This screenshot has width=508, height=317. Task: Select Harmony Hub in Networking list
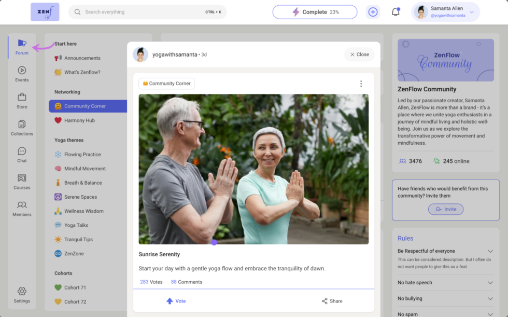coord(79,120)
